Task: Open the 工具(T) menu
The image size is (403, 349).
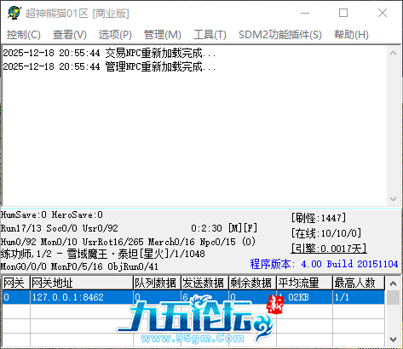Action: tap(210, 35)
